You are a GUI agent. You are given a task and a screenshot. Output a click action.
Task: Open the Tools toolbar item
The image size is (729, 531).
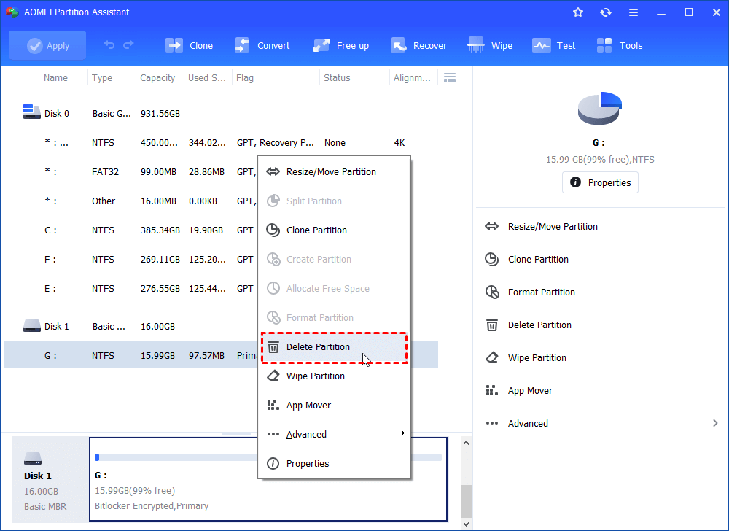pyautogui.click(x=619, y=44)
